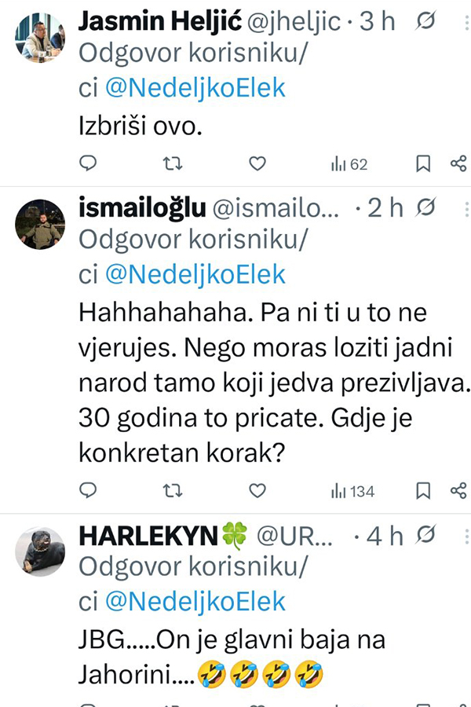471x707 pixels.
Task: Reply to Jasmin Heljić's tweet
Action: point(89,163)
